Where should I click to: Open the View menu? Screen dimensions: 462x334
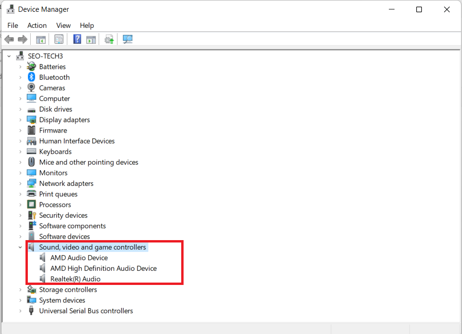click(x=63, y=25)
